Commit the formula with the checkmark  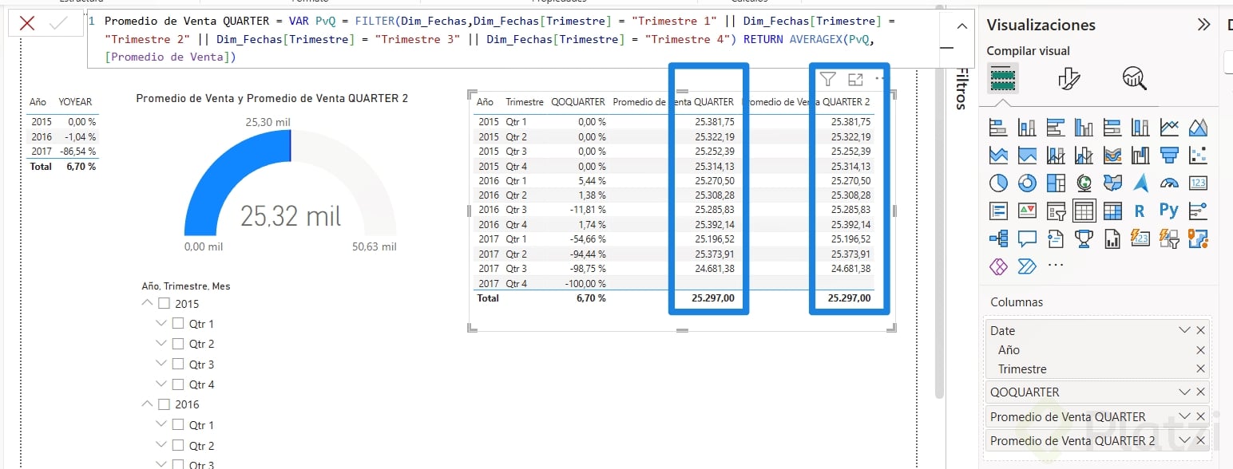[58, 23]
